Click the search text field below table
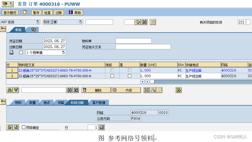This screenshot has height=142, width=252. point(44,90)
